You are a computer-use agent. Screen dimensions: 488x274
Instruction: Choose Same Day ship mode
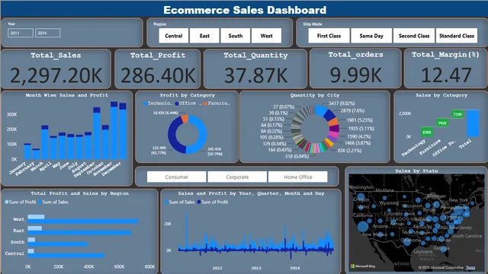tap(371, 36)
